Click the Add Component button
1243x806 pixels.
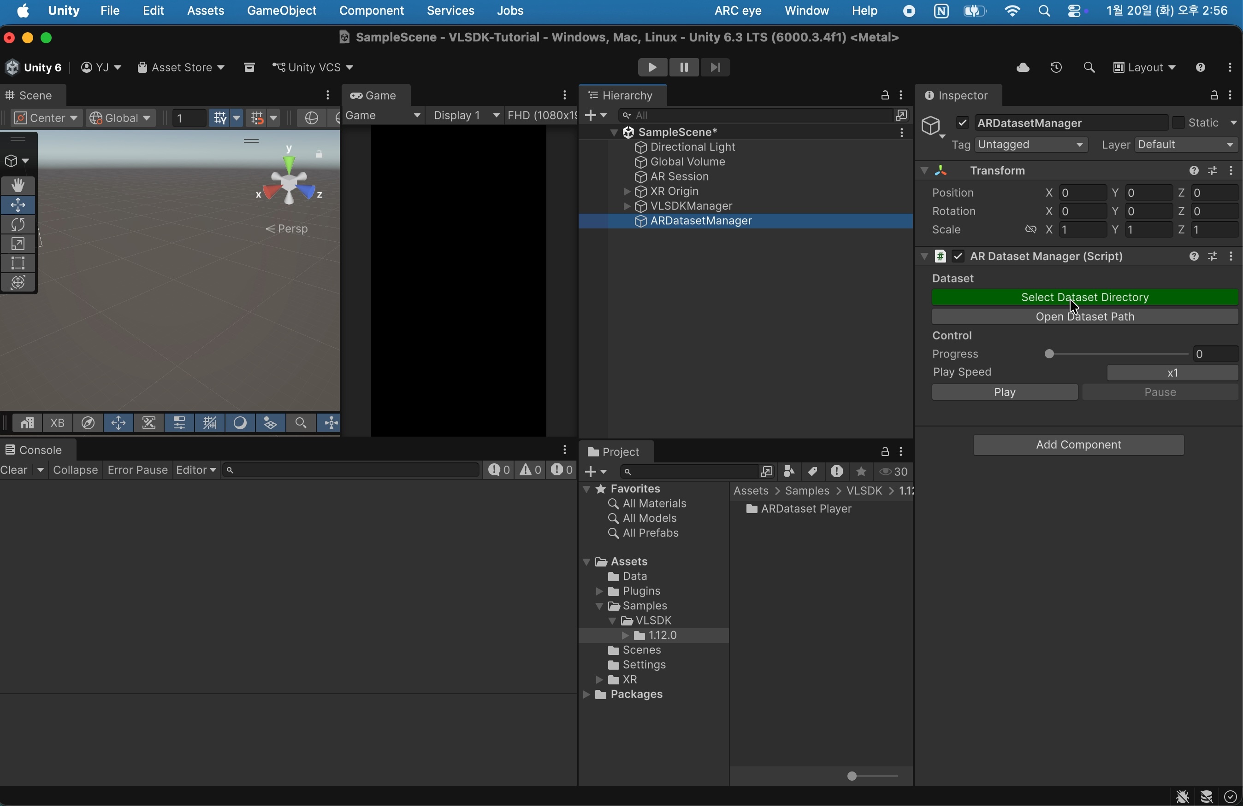click(x=1078, y=445)
